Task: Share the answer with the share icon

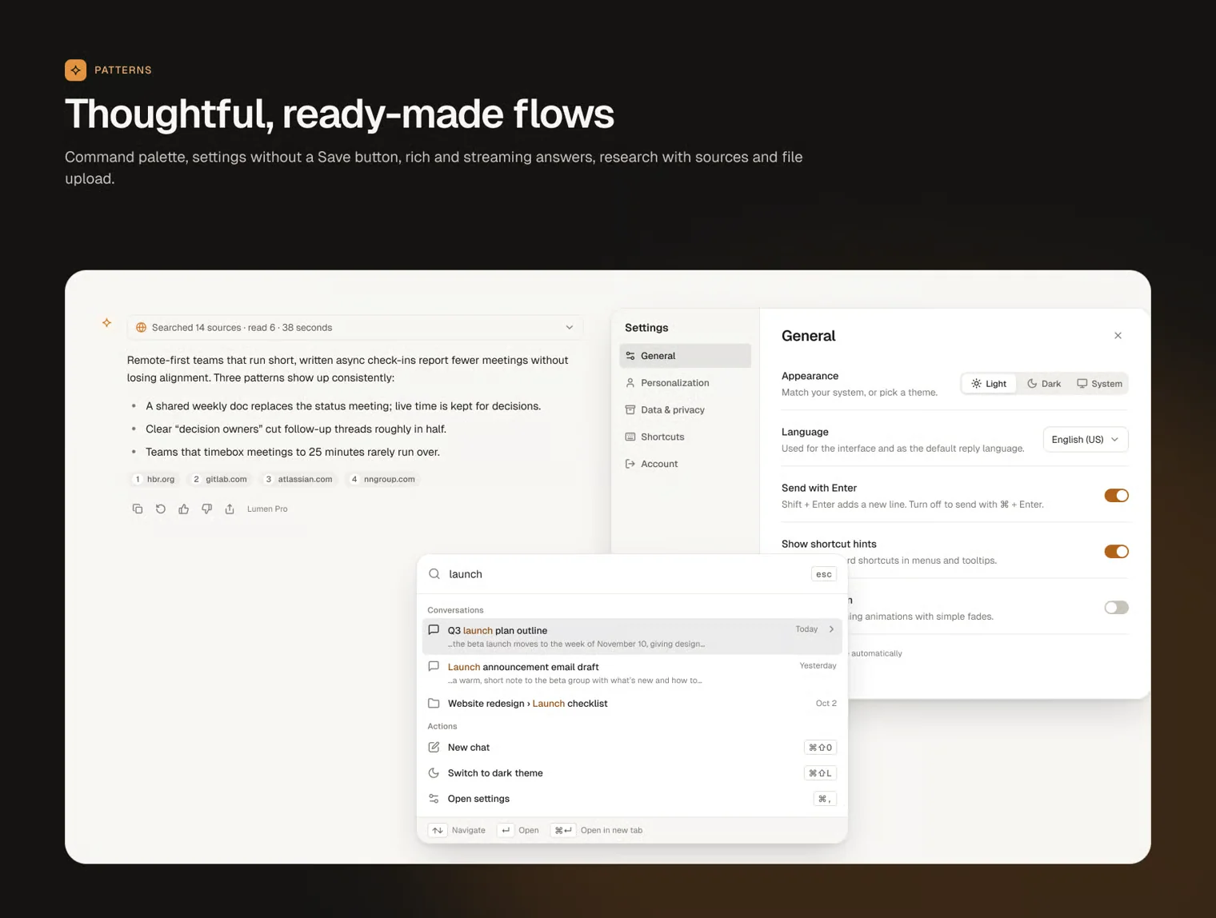Action: coord(230,509)
